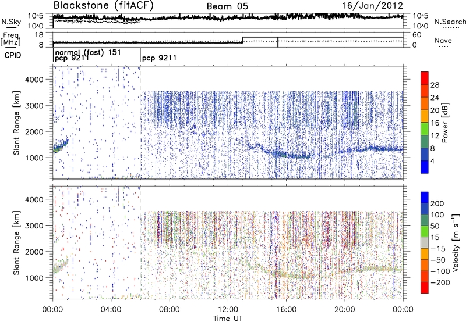Viewport: 466px width, 322px height.
Task: Pick the light green power color bar segment
Action: (x=425, y=129)
